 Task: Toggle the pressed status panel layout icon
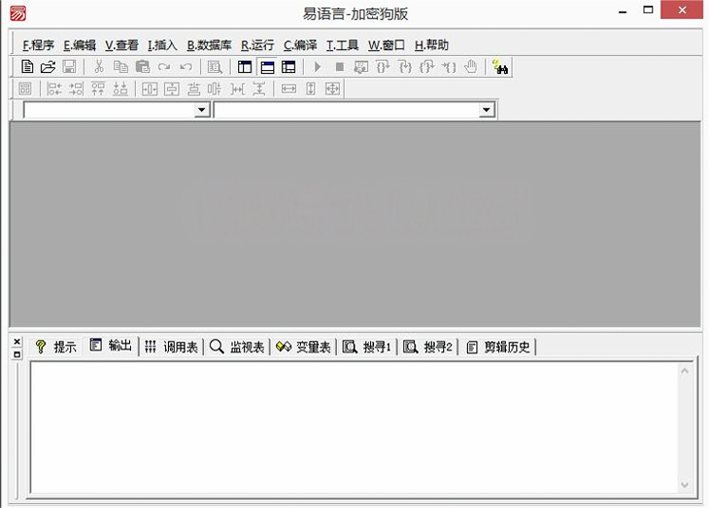point(268,67)
